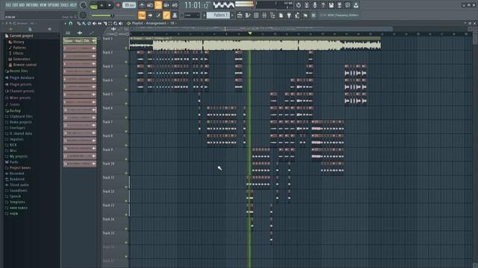
Task: Open the FILE menu
Action: (8, 5)
